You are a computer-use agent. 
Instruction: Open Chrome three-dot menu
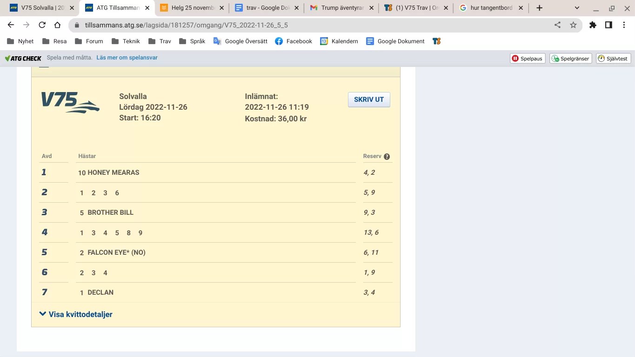pyautogui.click(x=624, y=25)
